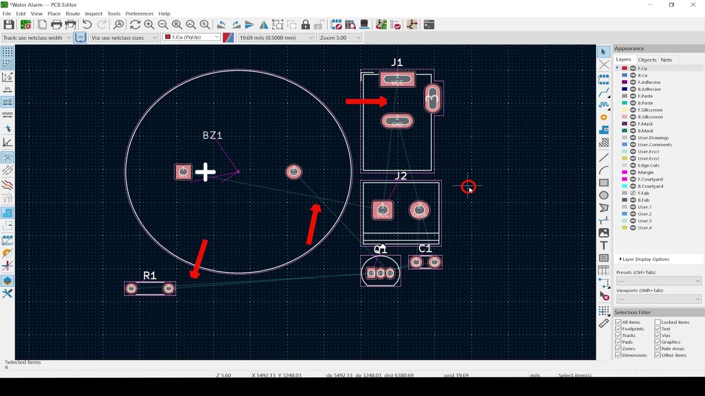The height and width of the screenshot is (396, 705).
Task: Select the Draw Circle tool
Action: click(604, 195)
